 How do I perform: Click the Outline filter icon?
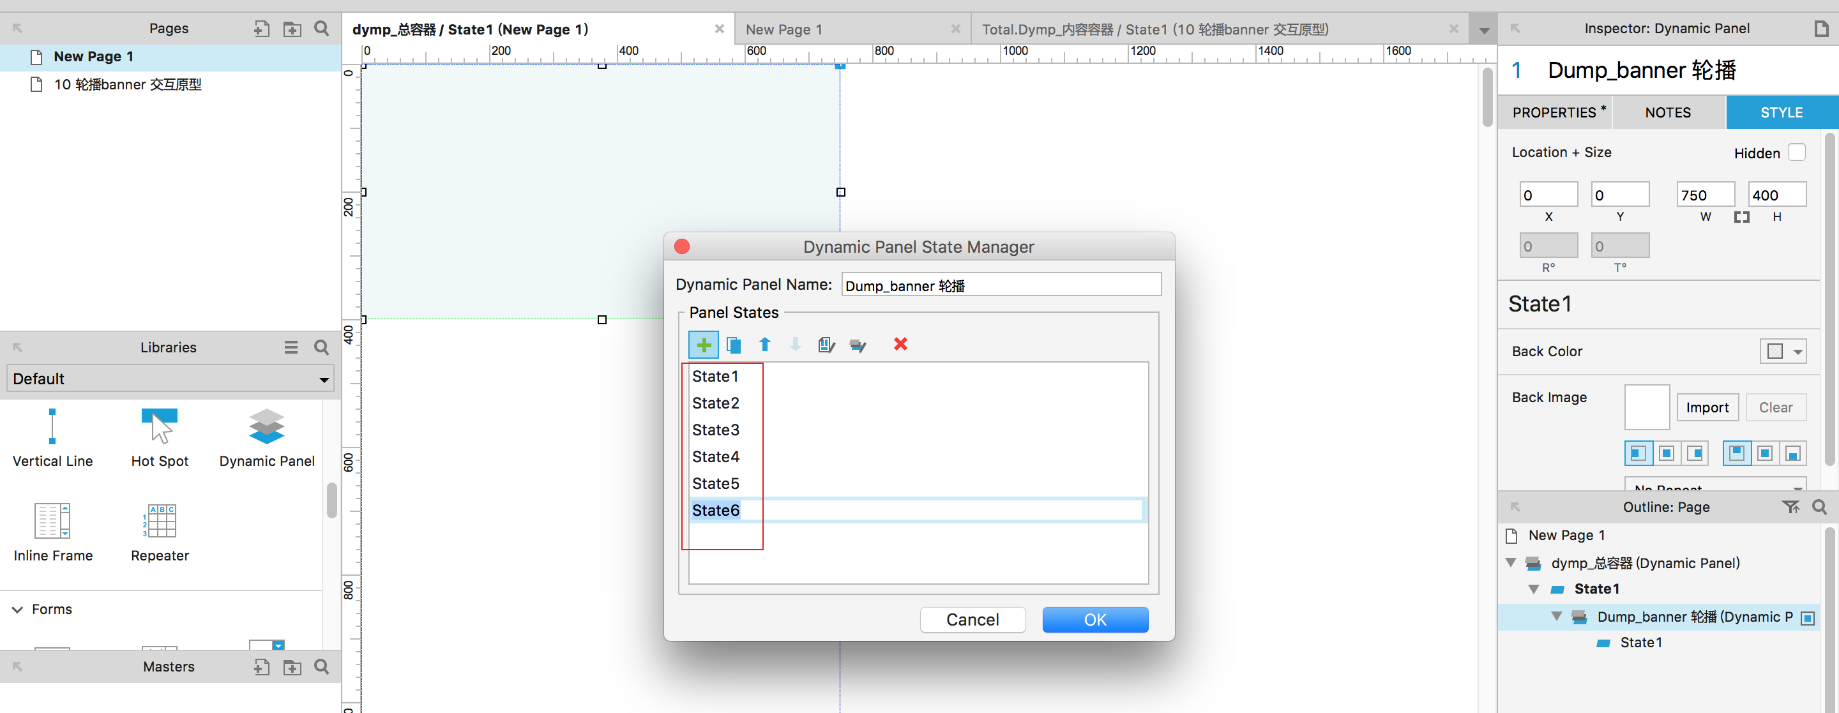tap(1790, 507)
